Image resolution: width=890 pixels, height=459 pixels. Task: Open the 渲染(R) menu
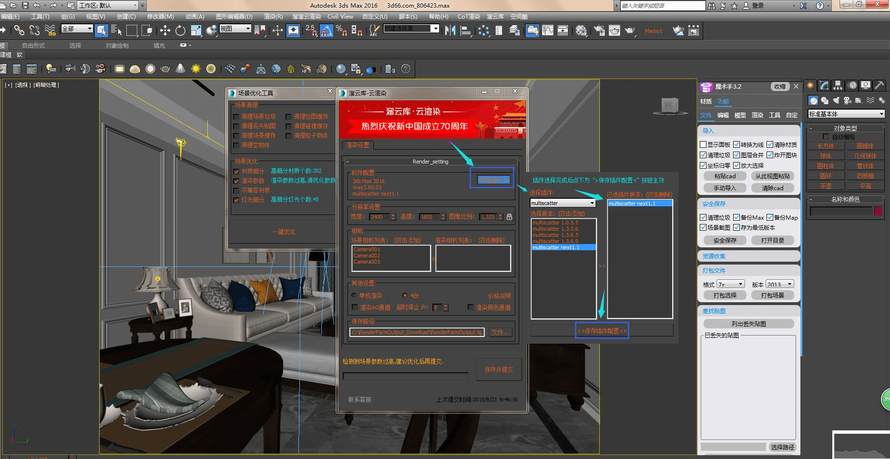273,17
